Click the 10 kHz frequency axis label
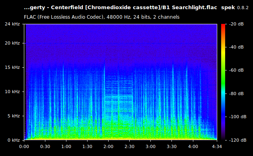Screen dimensions: 253x156 (12, 92)
